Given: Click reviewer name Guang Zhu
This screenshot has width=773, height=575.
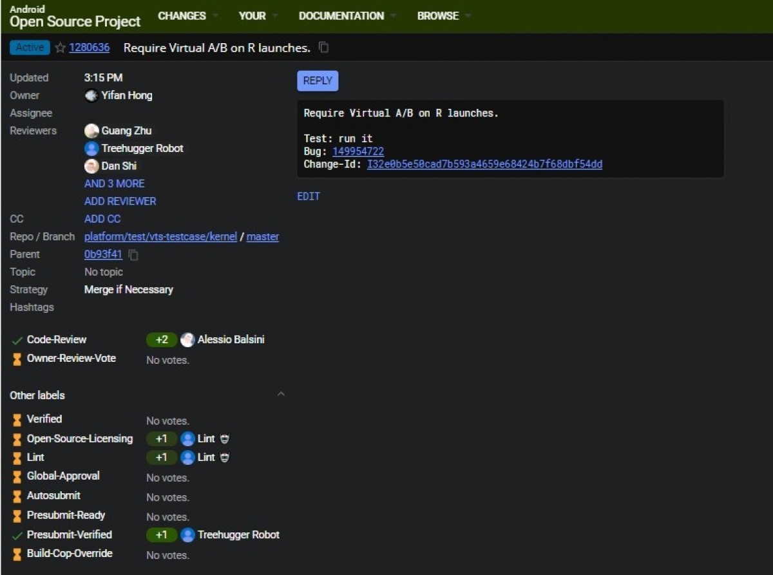Looking at the screenshot, I should coord(127,131).
